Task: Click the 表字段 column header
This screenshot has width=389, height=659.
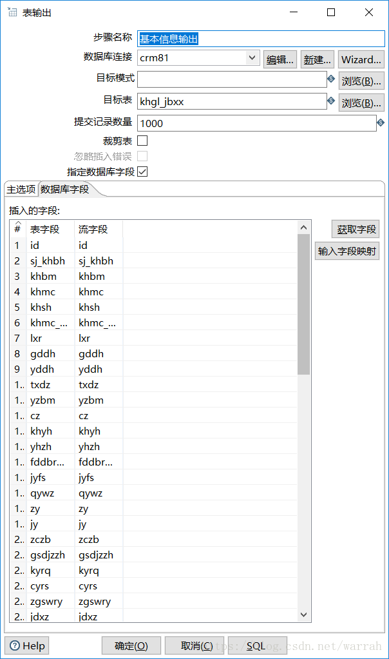Action: click(50, 229)
